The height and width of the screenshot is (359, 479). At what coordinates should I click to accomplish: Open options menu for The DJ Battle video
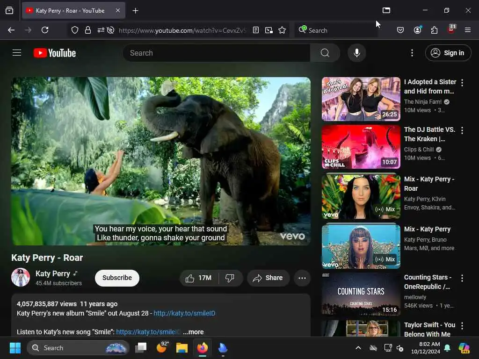pos(462,130)
